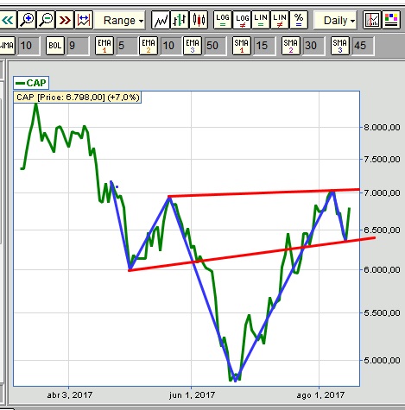Click the zoom in magnifier icon
This screenshot has height=410, width=405.
click(x=27, y=20)
